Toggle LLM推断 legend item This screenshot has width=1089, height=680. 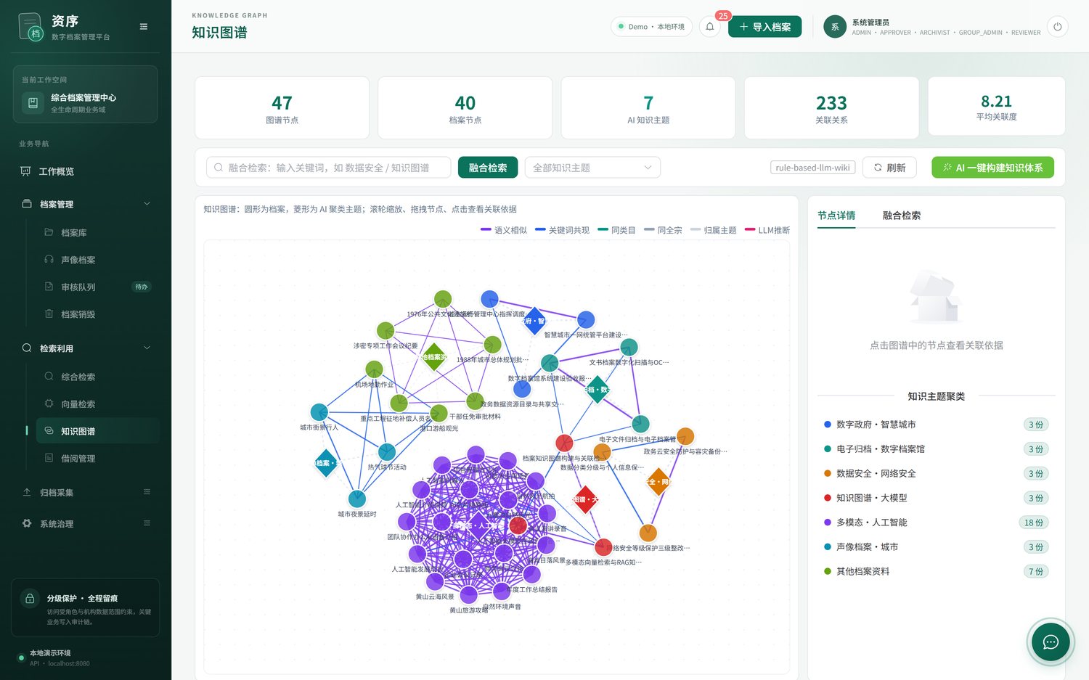click(767, 230)
